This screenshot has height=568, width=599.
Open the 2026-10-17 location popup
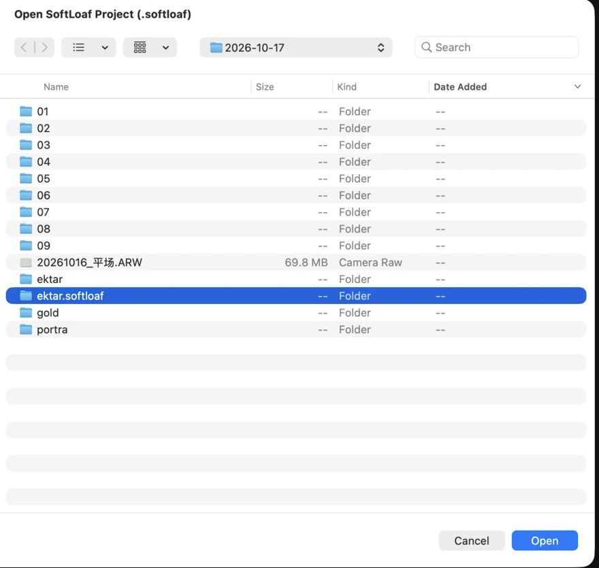tap(296, 48)
